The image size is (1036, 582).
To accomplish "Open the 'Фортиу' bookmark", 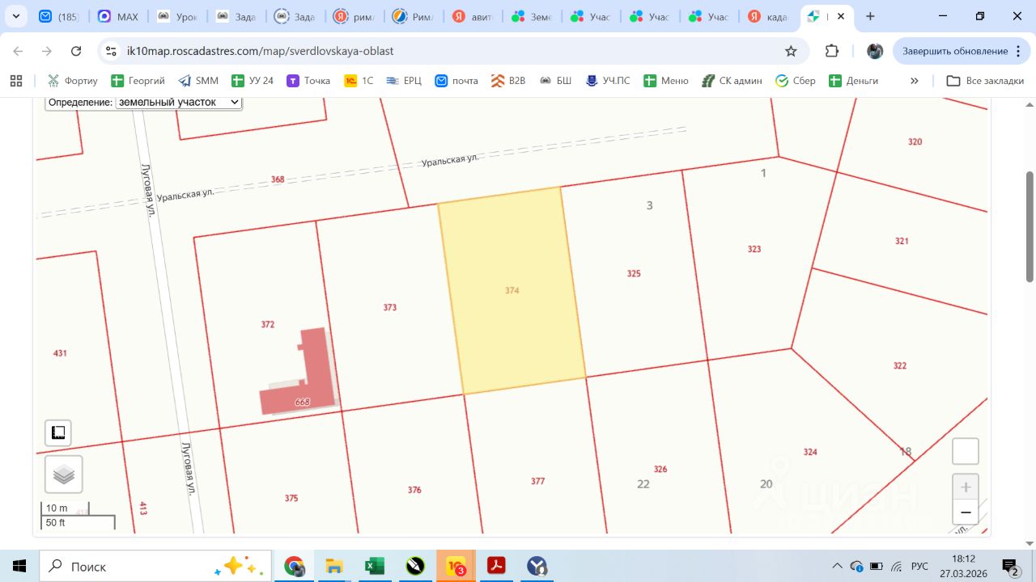I will (x=72, y=81).
